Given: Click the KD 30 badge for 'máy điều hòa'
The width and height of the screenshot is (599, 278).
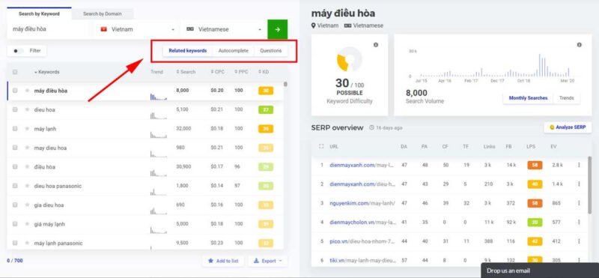Looking at the screenshot, I should click(266, 91).
